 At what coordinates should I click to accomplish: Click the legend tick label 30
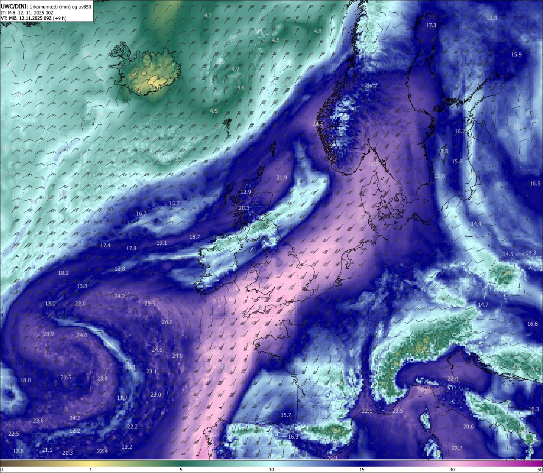[x=452, y=470]
